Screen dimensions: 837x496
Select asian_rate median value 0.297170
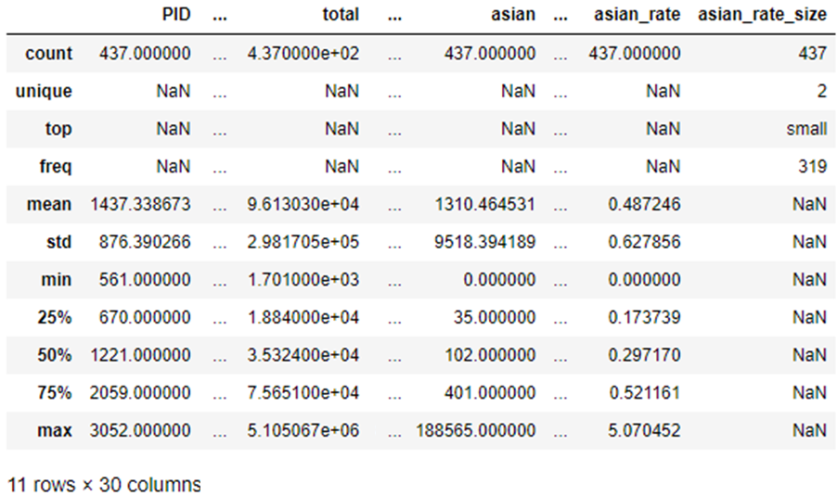pyautogui.click(x=644, y=355)
